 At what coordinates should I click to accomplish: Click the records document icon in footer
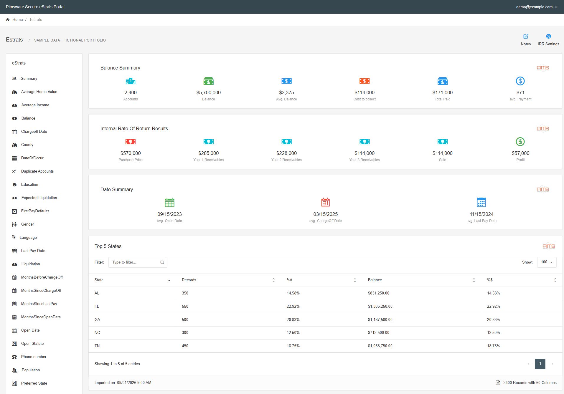(x=498, y=383)
